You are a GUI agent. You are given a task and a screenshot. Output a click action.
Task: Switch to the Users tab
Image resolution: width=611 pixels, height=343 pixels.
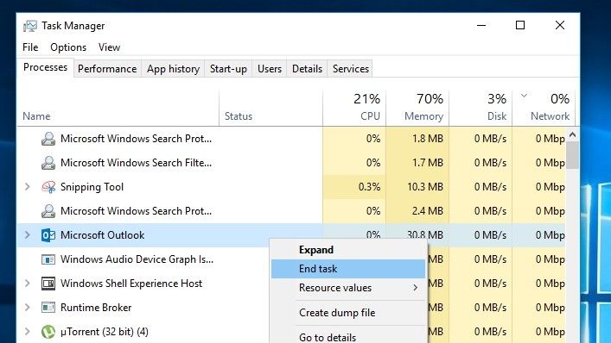coord(270,69)
